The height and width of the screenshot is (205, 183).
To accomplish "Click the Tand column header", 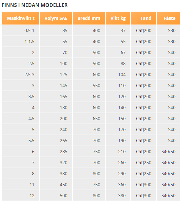I will point(144,18).
